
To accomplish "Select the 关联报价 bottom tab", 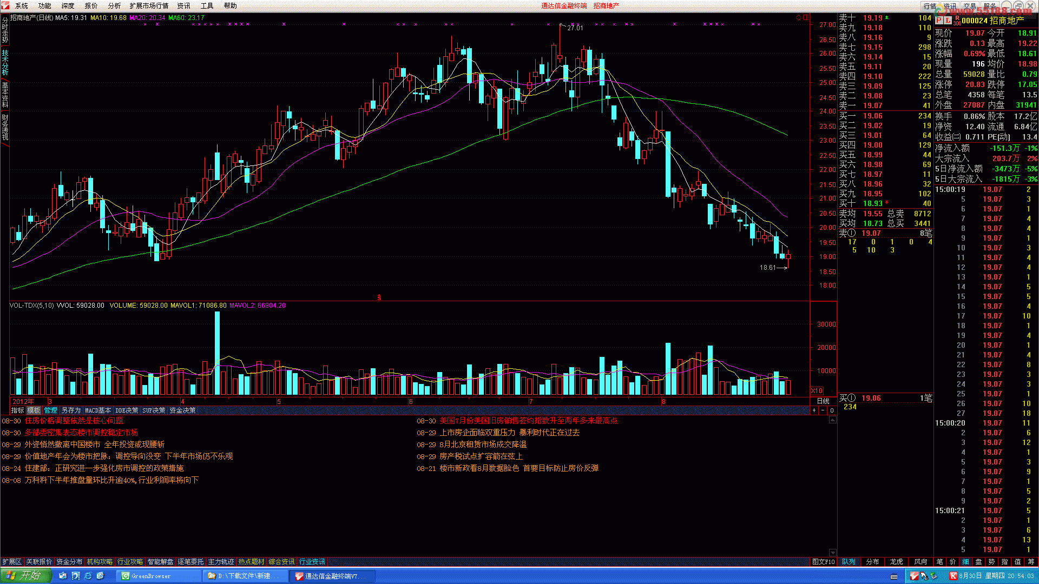I will click(39, 562).
